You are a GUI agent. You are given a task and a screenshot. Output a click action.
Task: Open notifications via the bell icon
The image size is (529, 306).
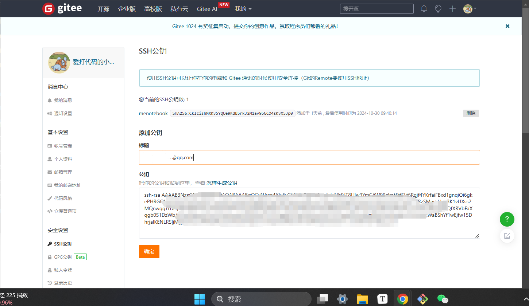pyautogui.click(x=424, y=8)
